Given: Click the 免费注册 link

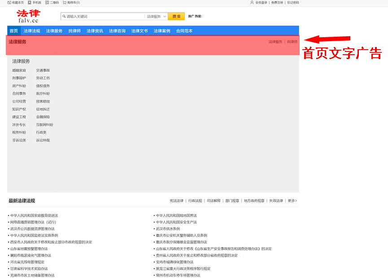Looking at the screenshot, I should (277, 2).
